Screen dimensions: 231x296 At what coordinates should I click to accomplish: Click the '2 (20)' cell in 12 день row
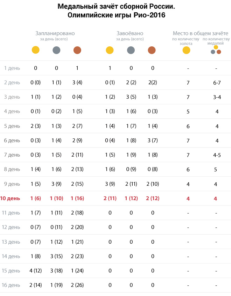pos(77,227)
